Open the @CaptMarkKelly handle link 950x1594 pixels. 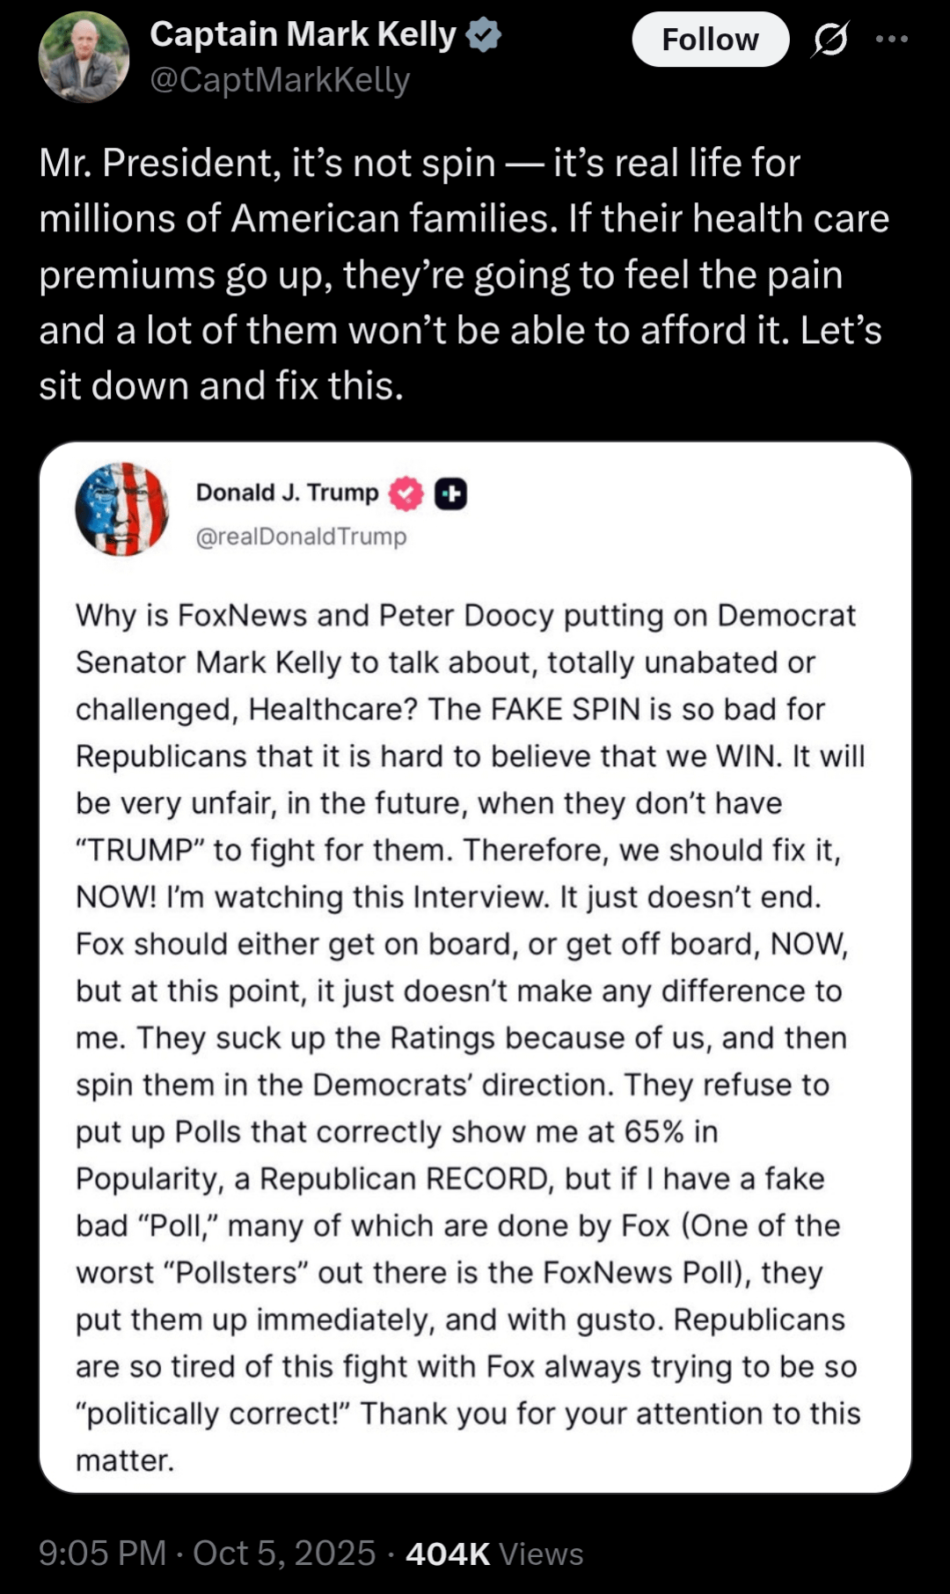pyautogui.click(x=280, y=81)
